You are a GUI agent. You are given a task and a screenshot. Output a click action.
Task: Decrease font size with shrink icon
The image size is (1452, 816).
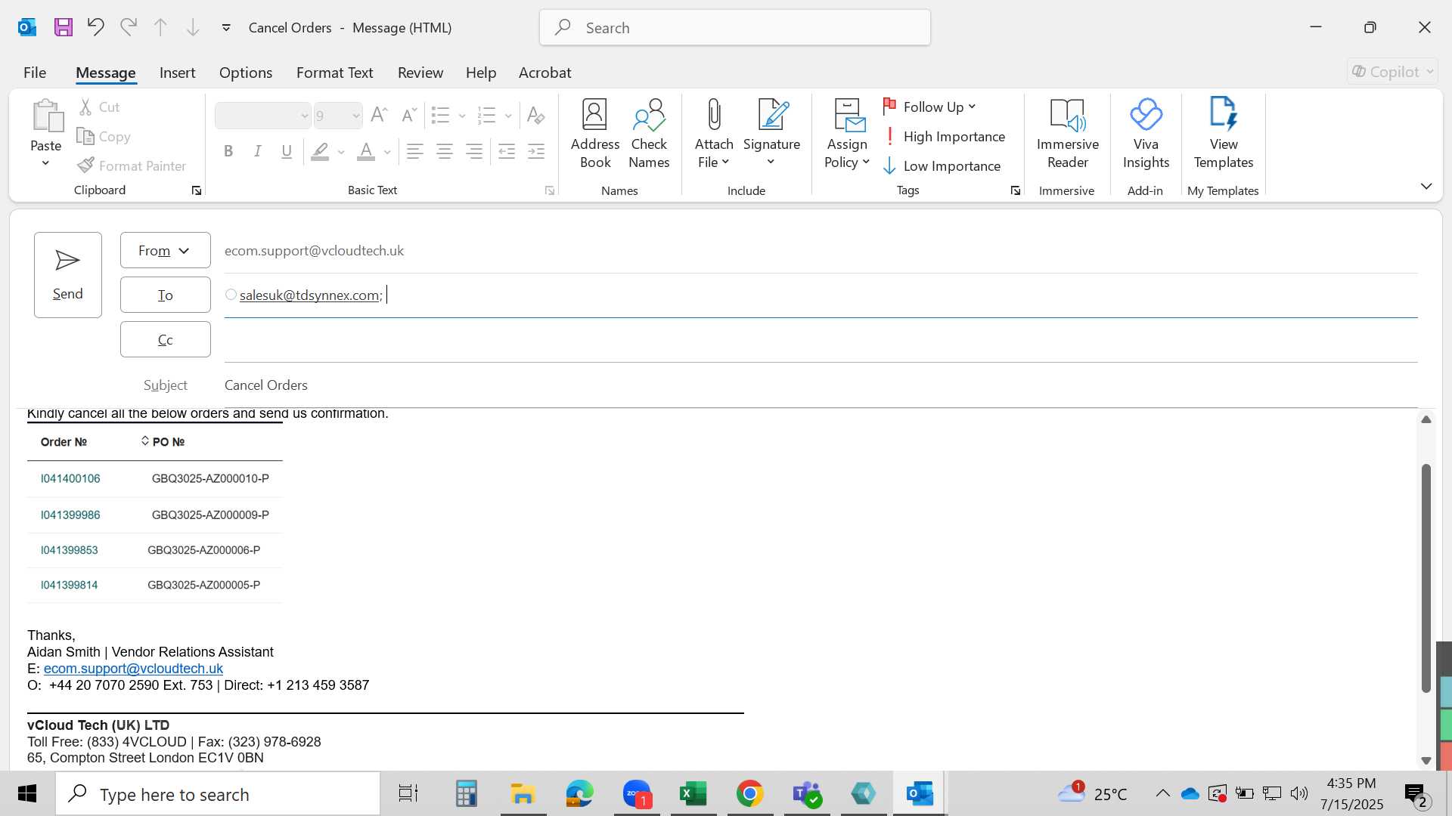tap(409, 115)
